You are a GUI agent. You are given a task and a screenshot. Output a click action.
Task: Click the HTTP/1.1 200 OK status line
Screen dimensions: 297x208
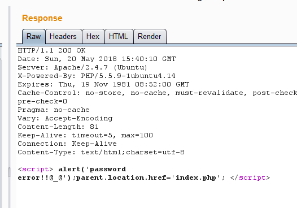[51, 50]
